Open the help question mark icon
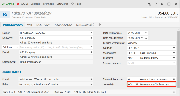 tap(156, 4)
